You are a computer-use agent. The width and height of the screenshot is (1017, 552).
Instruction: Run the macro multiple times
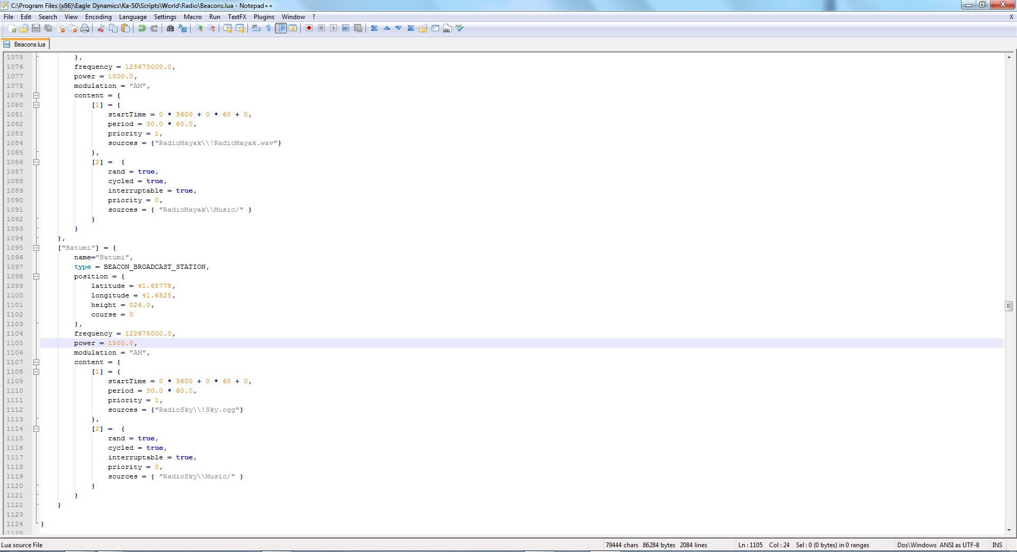pos(345,29)
